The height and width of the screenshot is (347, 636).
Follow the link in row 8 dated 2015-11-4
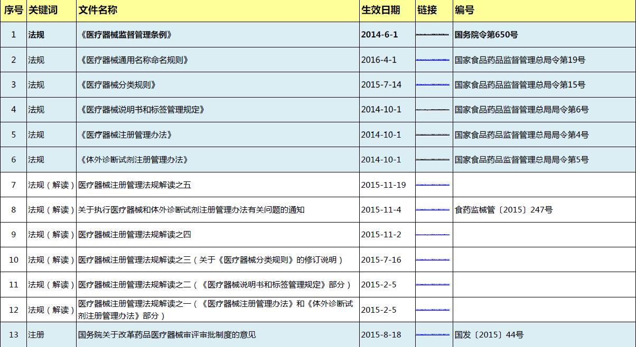(433, 210)
